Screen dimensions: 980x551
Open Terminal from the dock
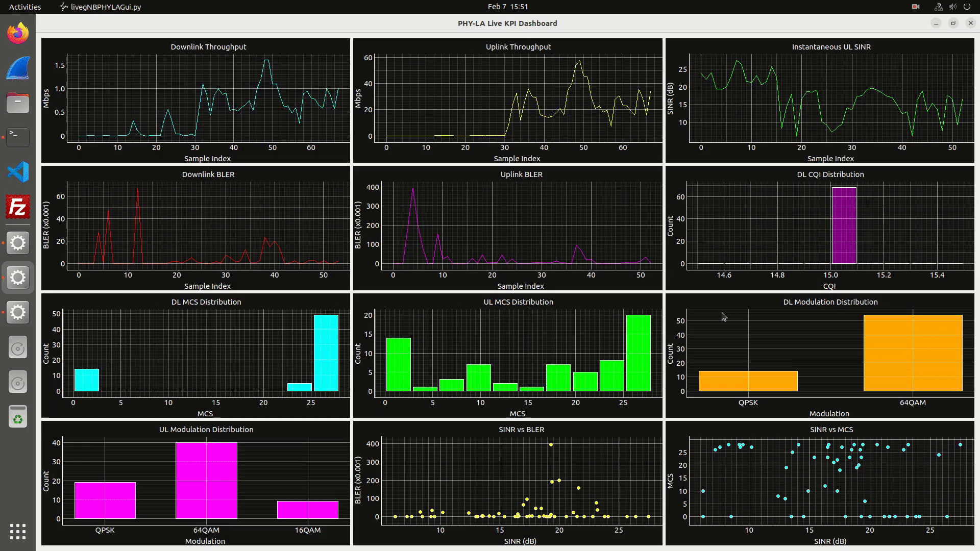coord(18,137)
